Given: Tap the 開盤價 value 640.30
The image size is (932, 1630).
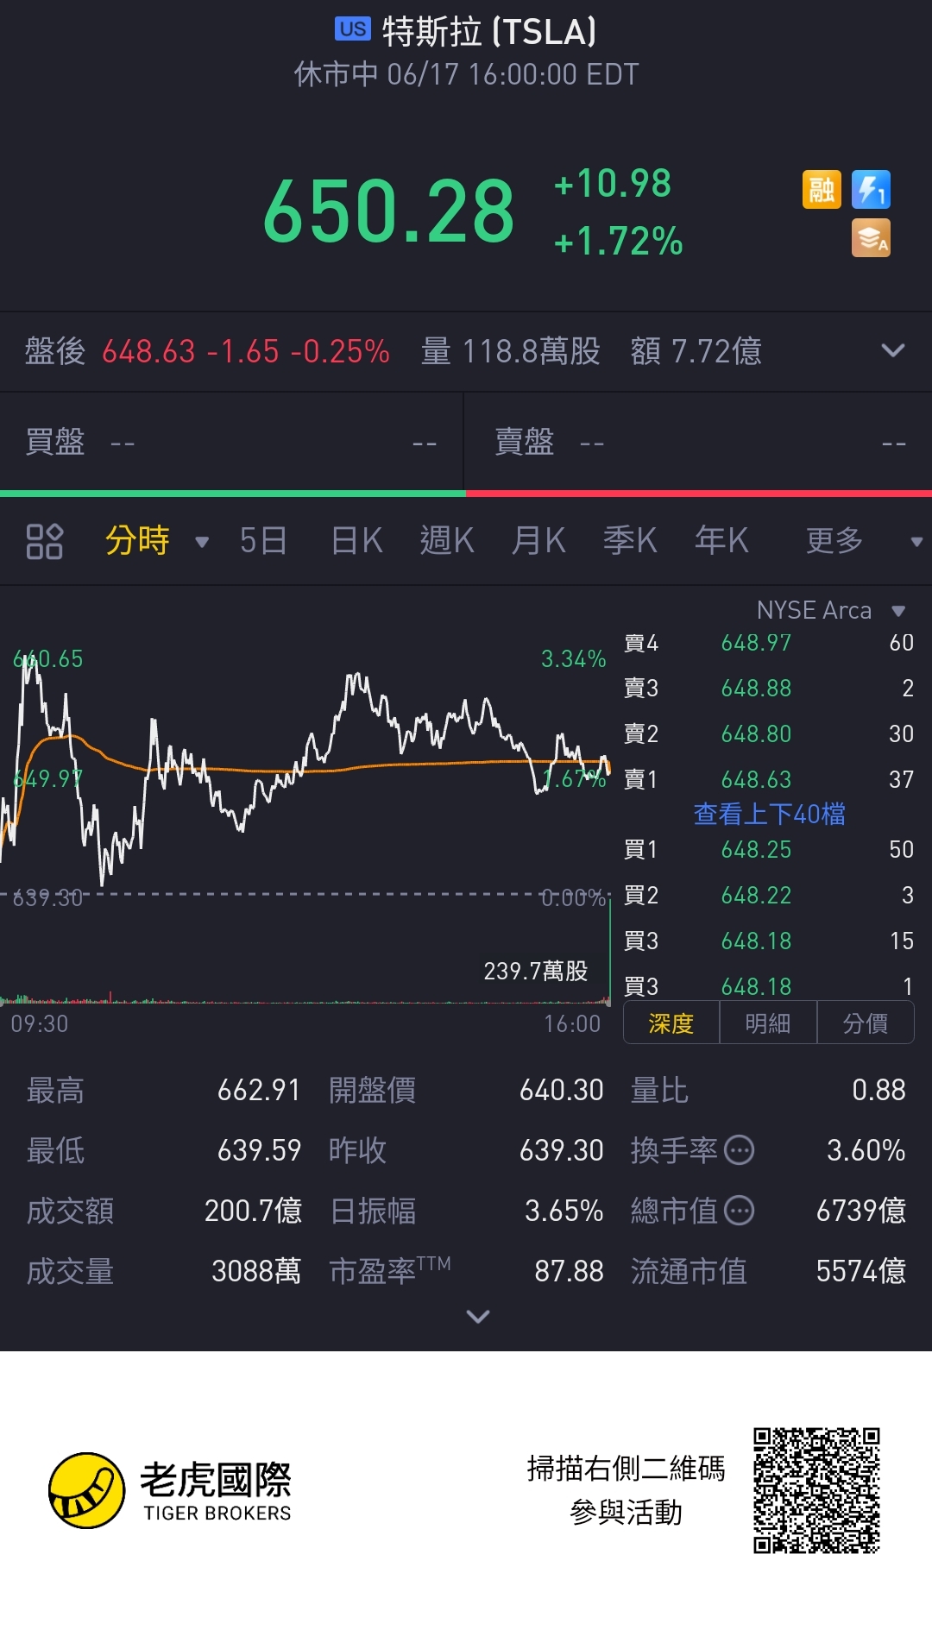Looking at the screenshot, I should pos(561,1091).
